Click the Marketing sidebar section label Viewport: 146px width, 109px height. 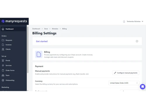[5, 87]
